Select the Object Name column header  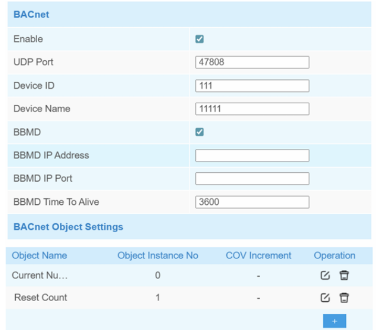(x=39, y=256)
